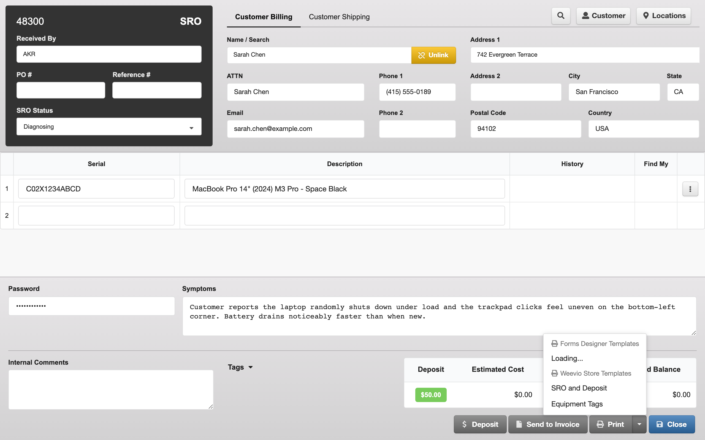Click the MacBook Pro description field
Viewport: 705px width, 440px height.
pyautogui.click(x=345, y=189)
